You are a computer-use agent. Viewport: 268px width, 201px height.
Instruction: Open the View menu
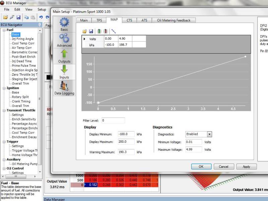click(29, 10)
